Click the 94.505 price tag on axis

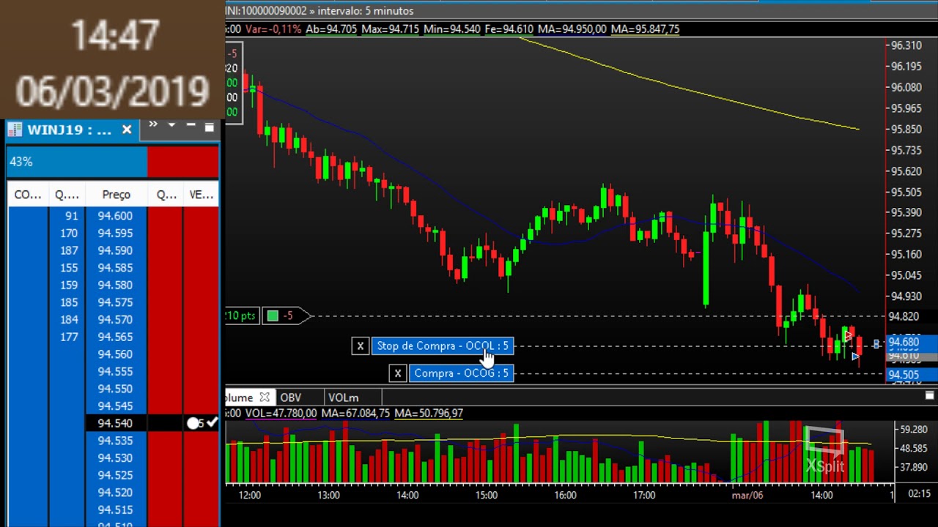point(911,375)
